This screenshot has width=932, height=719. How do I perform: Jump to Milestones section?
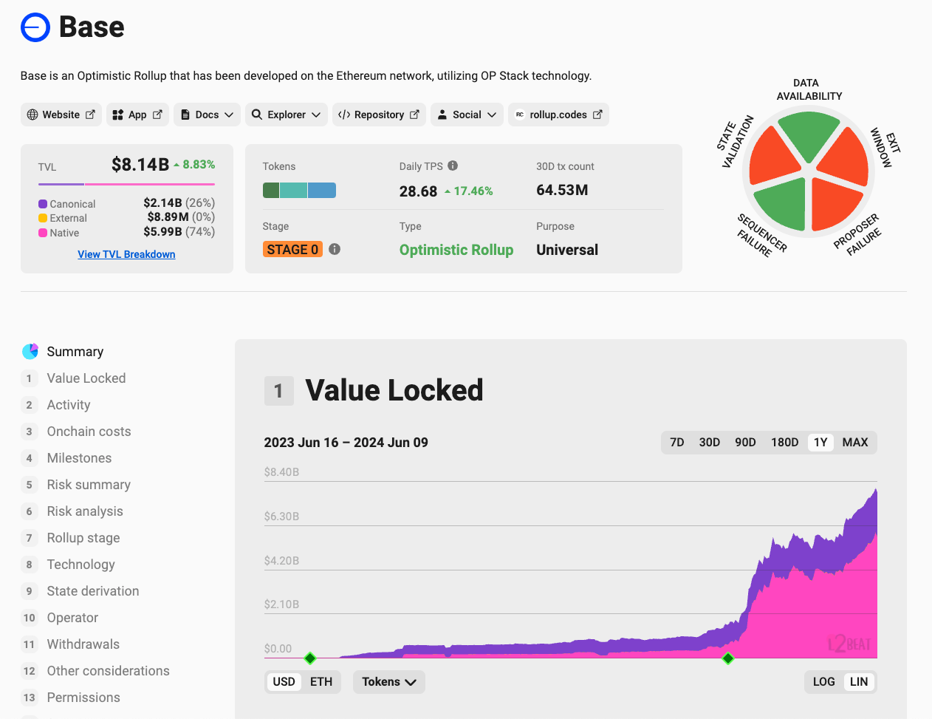point(79,458)
